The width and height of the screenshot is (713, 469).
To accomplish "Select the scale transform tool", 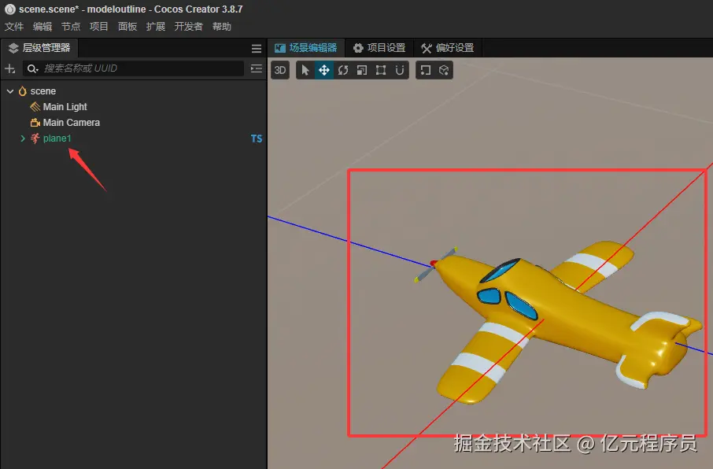I will 362,70.
